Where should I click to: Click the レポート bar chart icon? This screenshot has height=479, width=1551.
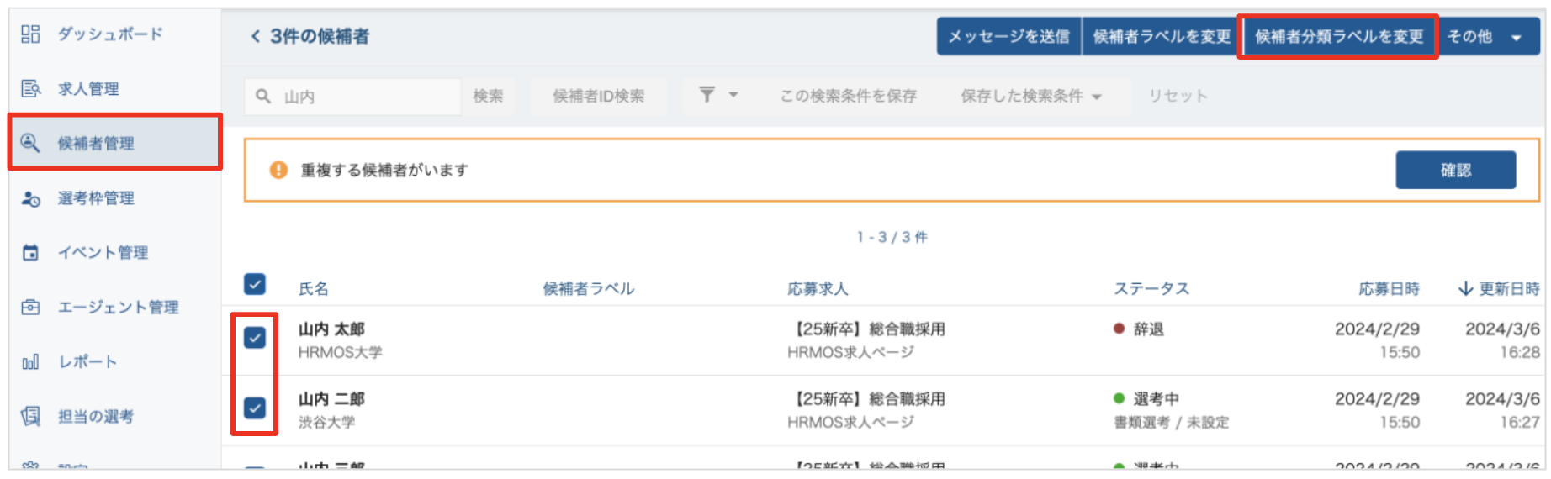click(30, 362)
